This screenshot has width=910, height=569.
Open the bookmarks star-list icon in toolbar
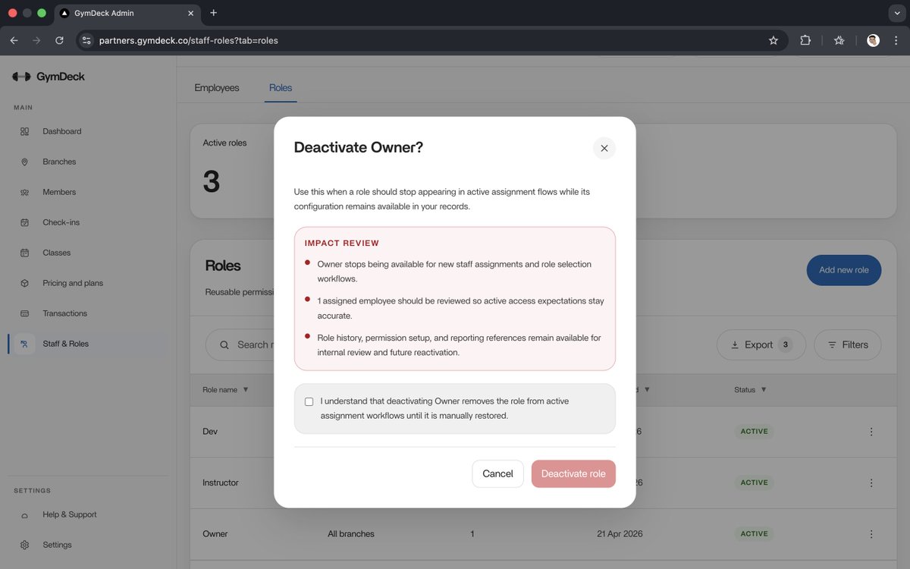pos(839,40)
